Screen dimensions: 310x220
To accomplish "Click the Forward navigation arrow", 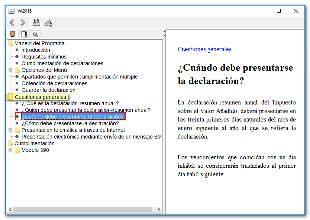I will pyautogui.click(x=22, y=23).
